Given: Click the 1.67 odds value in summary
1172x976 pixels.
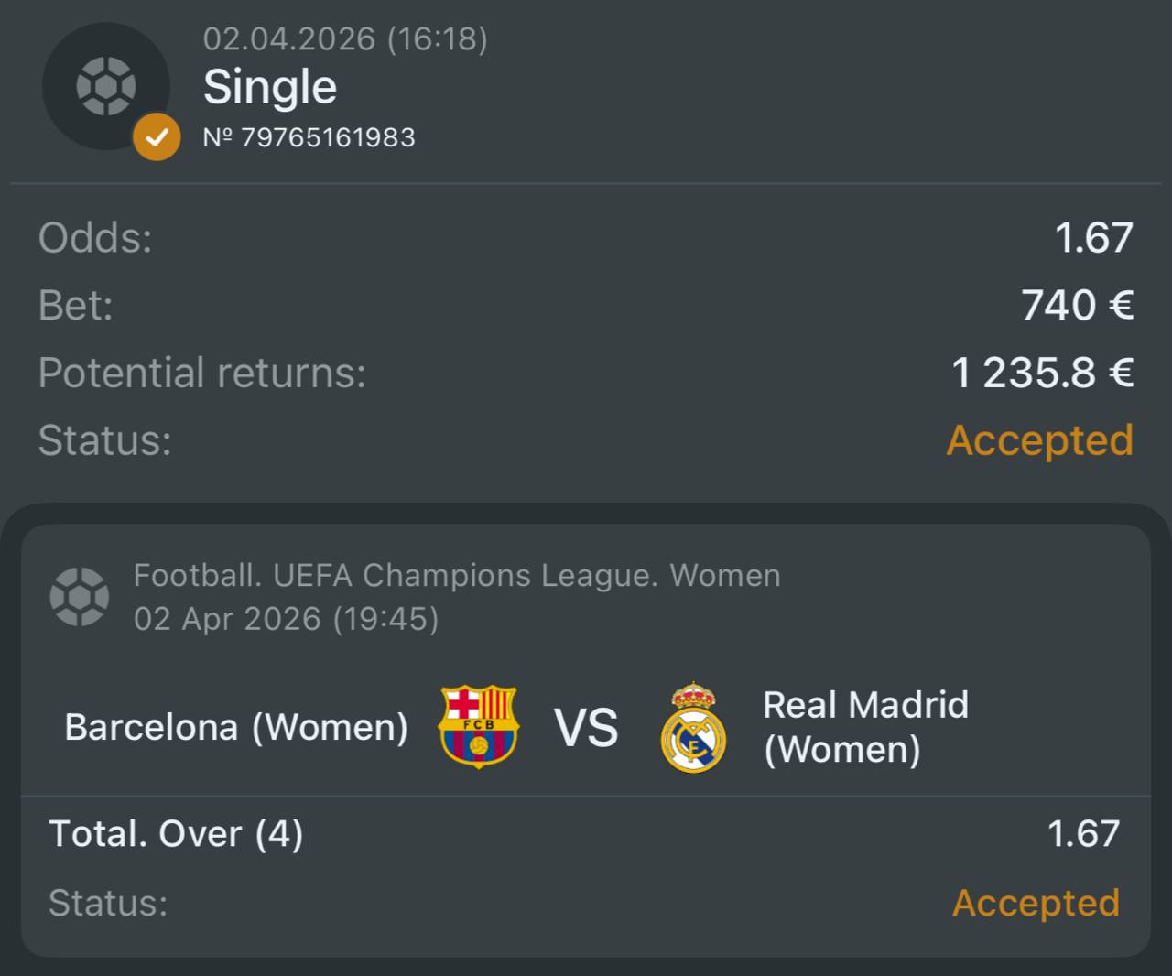Looking at the screenshot, I should tap(1093, 238).
